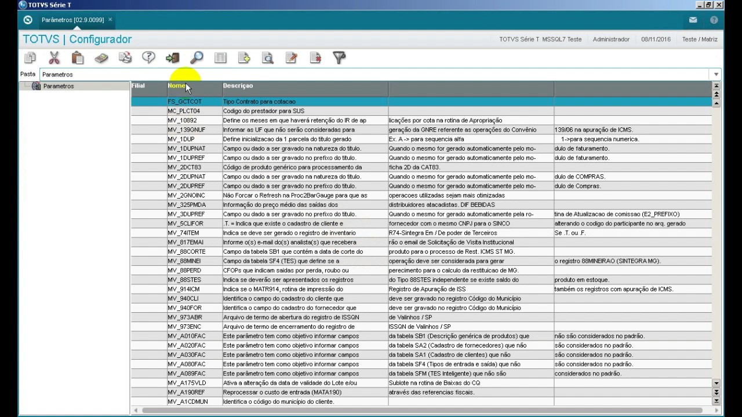Select the MV_88CORTE parameter row

(x=421, y=251)
